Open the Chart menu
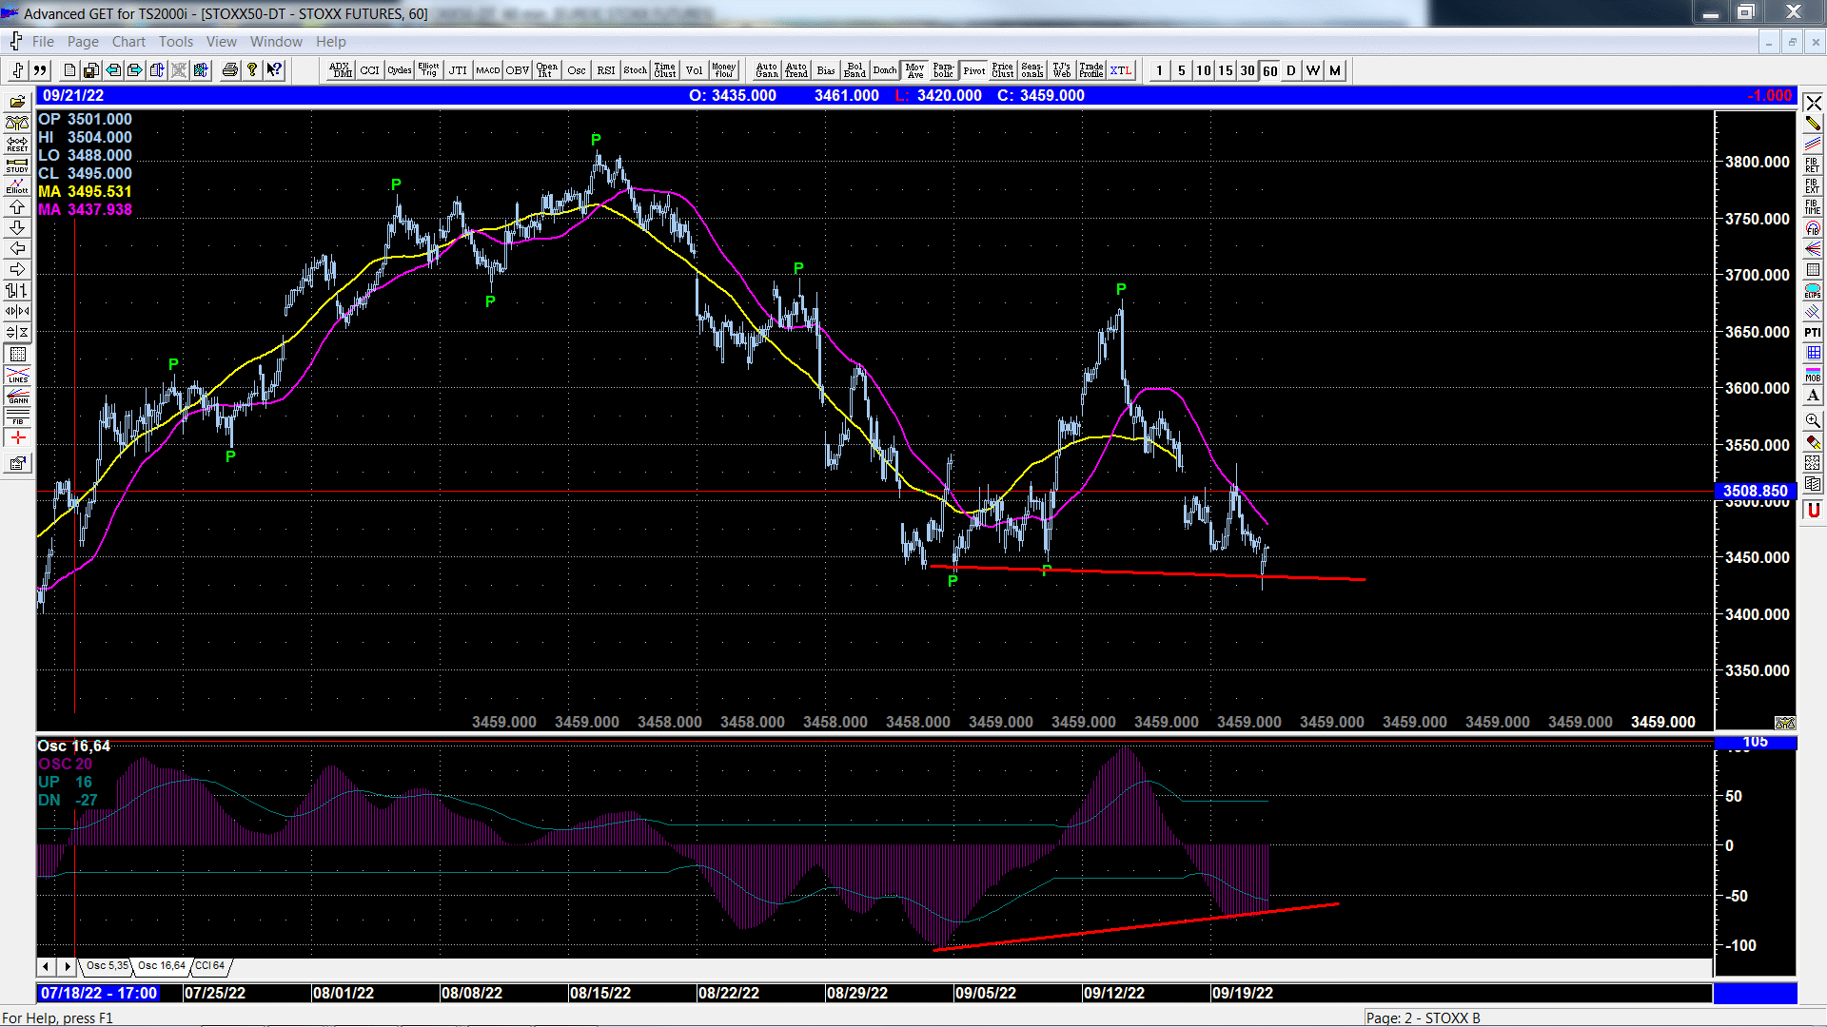 click(128, 42)
